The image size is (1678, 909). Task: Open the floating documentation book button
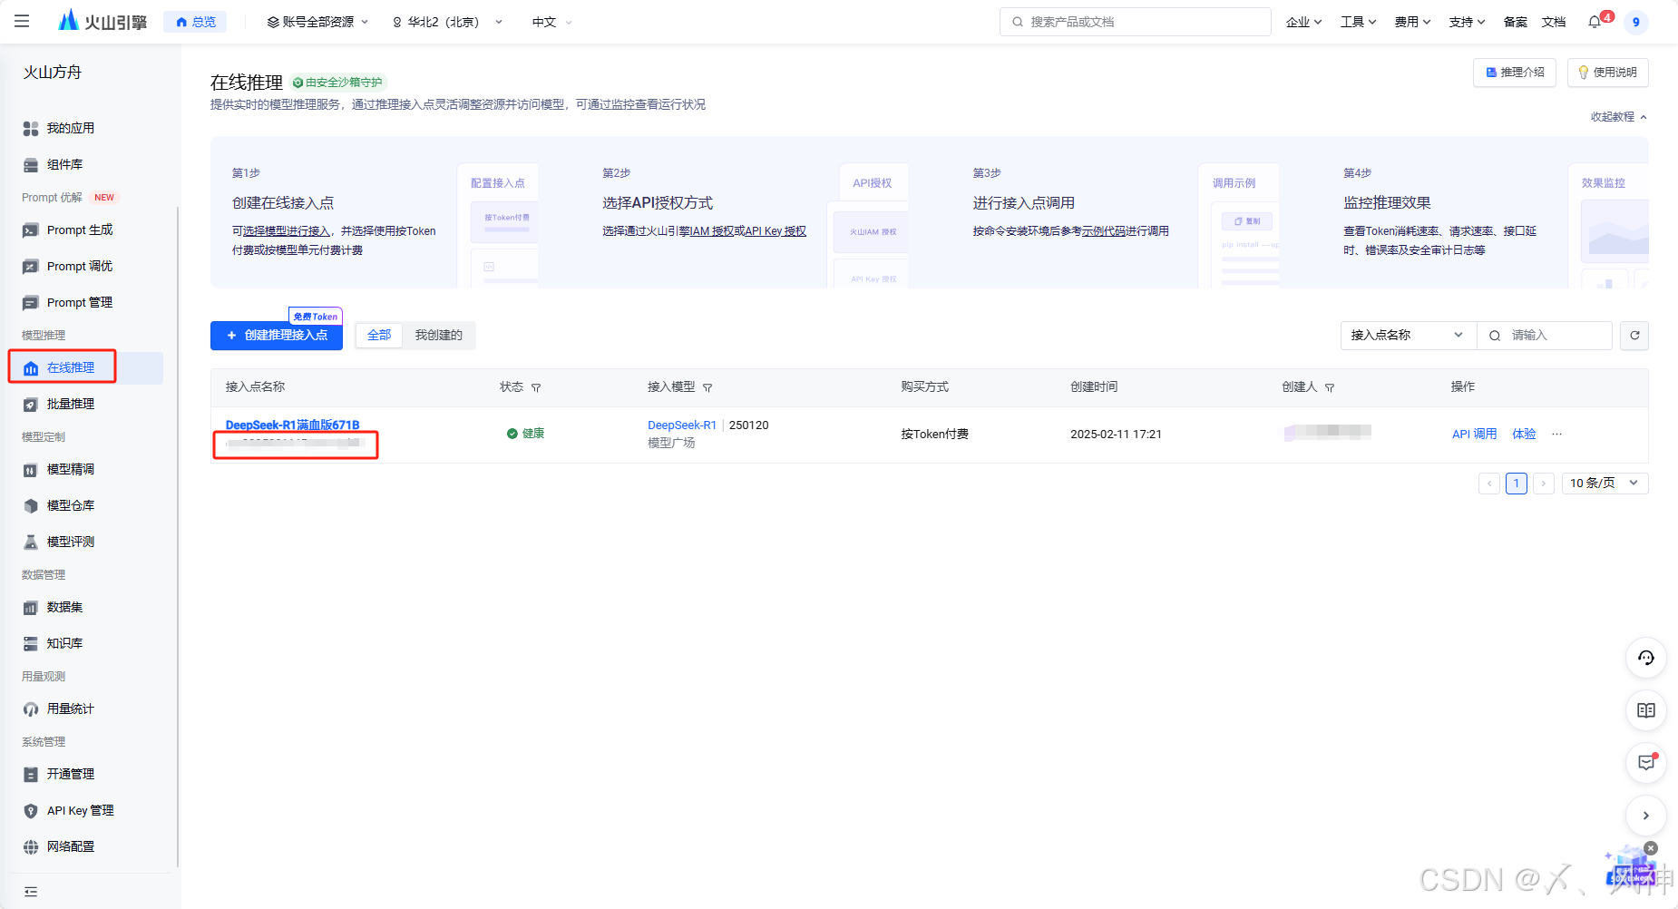(1646, 710)
